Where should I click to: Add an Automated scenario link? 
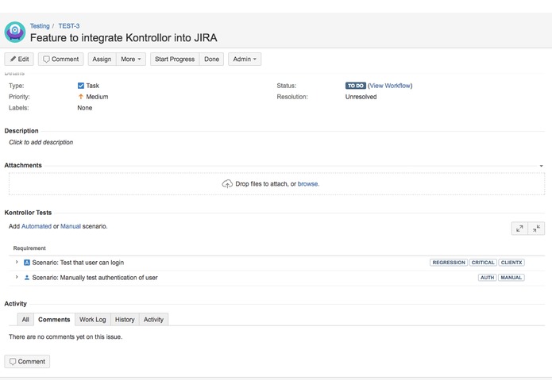tap(37, 226)
